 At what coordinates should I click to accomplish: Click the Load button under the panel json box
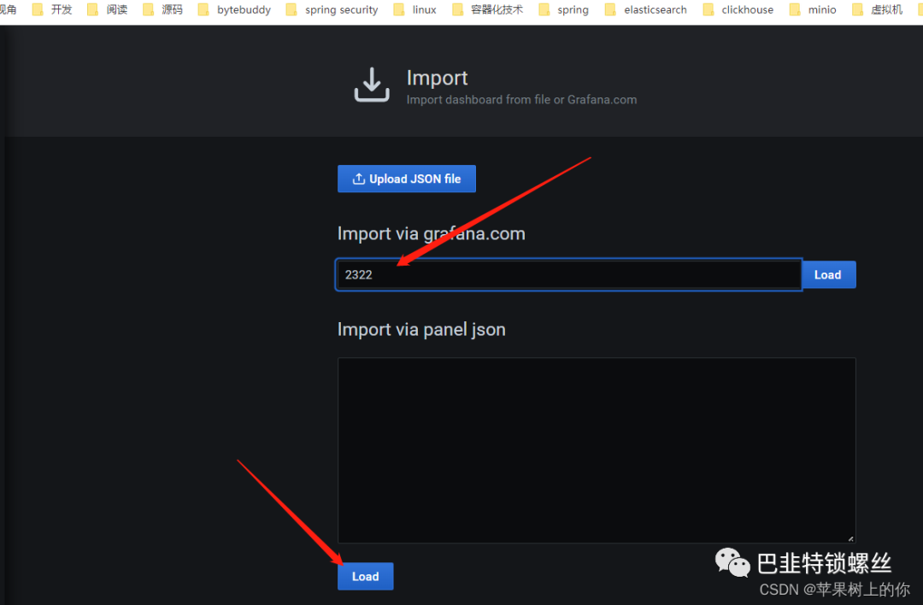point(366,577)
